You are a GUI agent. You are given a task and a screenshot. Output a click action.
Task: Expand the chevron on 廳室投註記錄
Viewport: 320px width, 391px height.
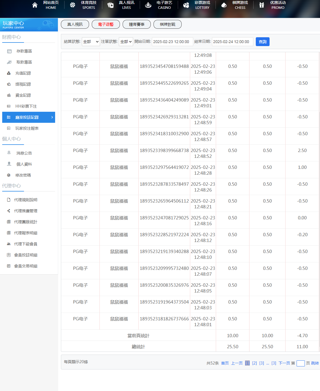click(x=52, y=117)
